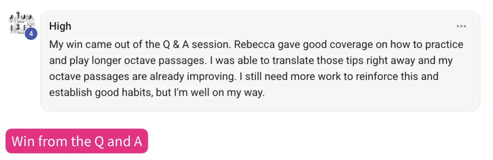Screen dimensions: 493x160
Task: Click the word "Win" in the pink label
Action: [23, 141]
